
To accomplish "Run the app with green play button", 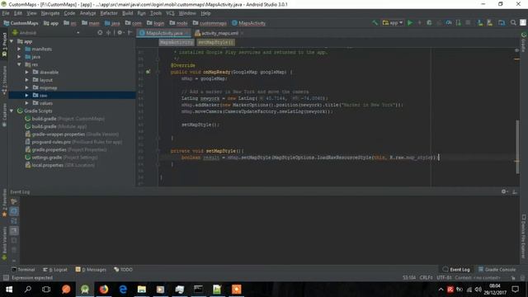I will [410, 23].
